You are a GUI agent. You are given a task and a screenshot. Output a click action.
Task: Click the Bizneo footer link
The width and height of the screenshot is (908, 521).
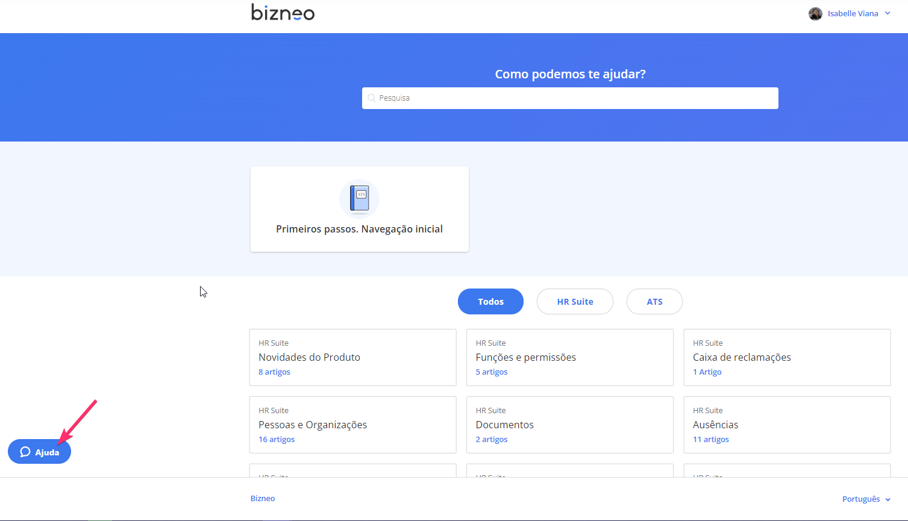263,498
